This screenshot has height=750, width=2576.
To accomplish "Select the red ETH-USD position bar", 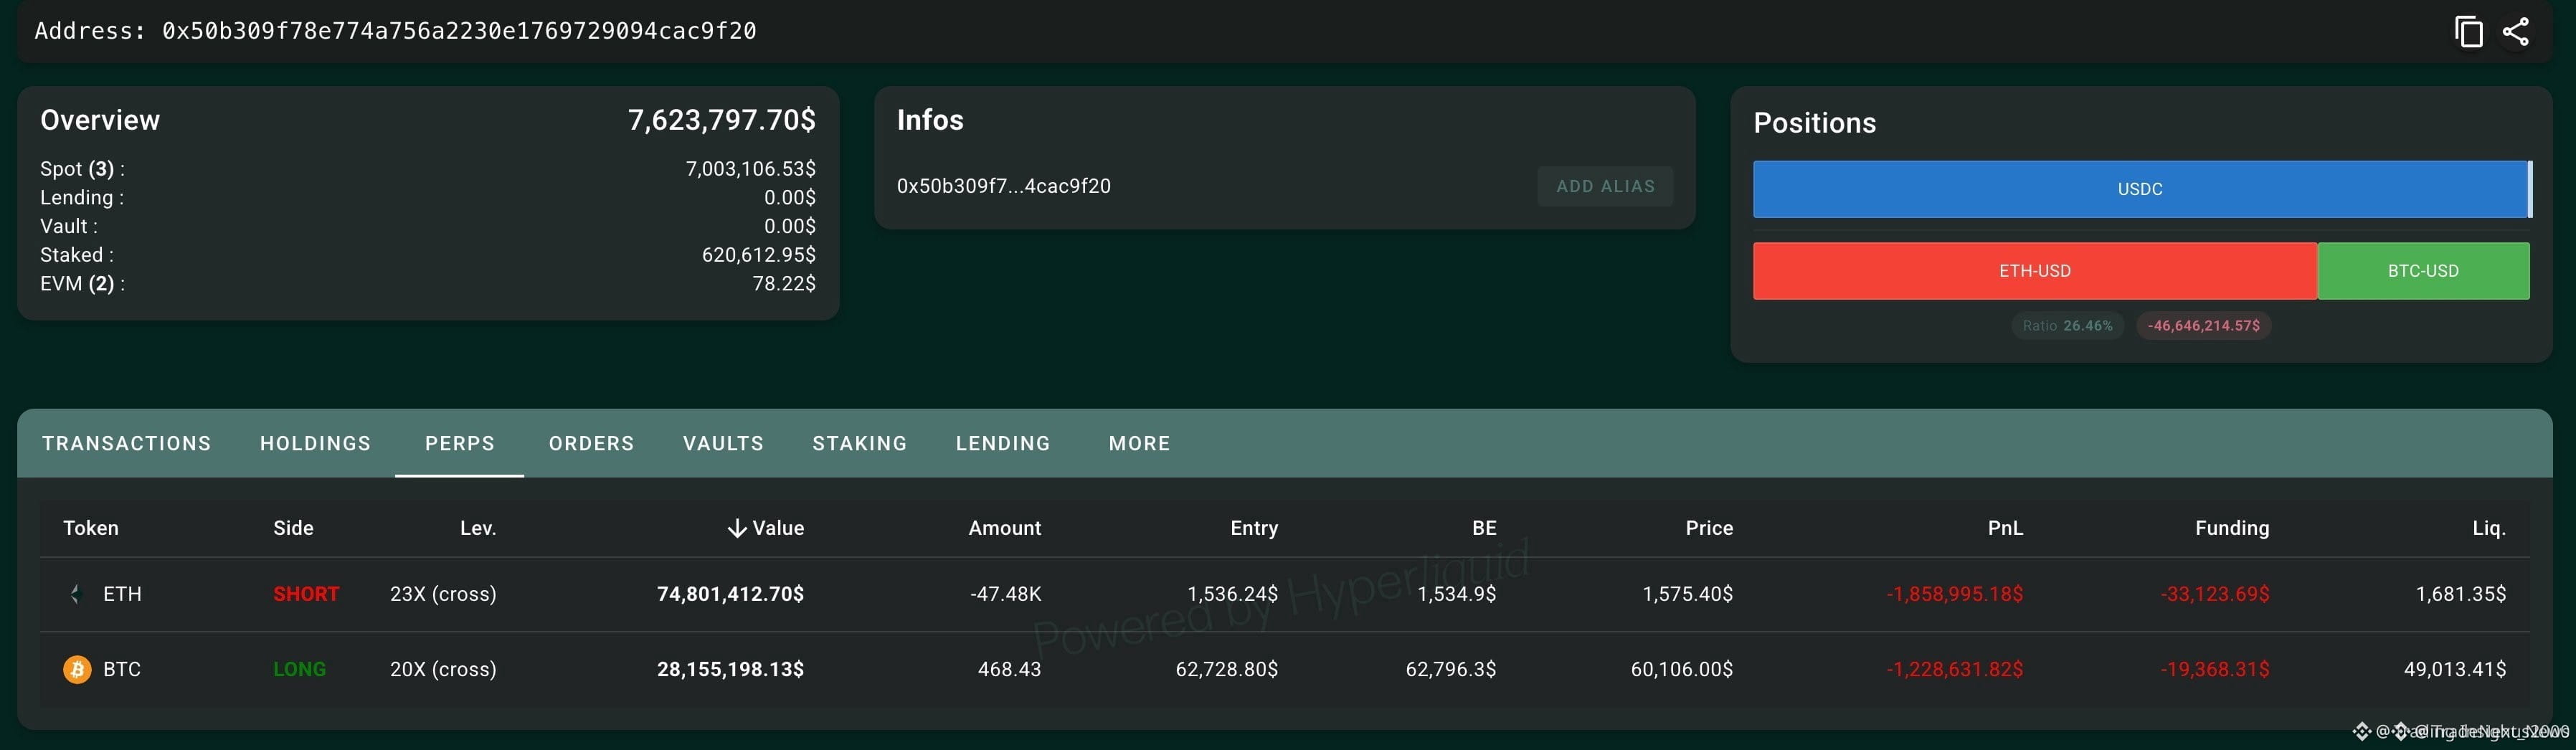I will [x=2035, y=271].
